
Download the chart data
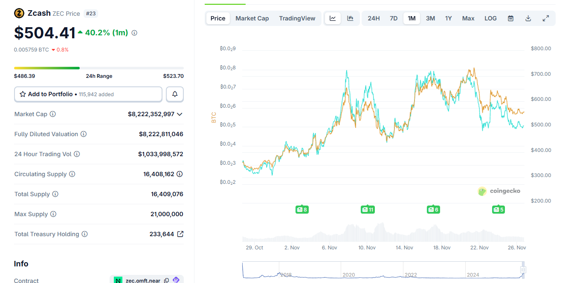(528, 18)
